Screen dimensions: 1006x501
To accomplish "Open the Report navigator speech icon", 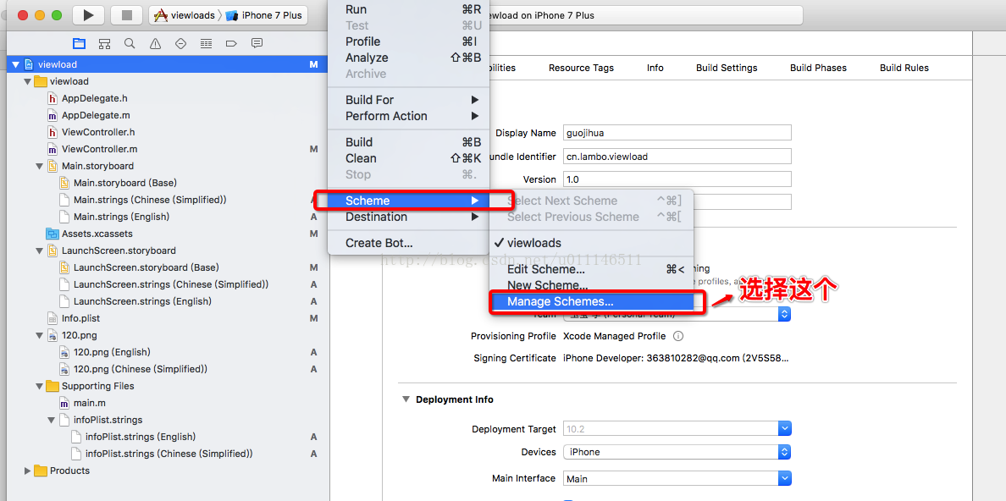I will click(x=257, y=44).
